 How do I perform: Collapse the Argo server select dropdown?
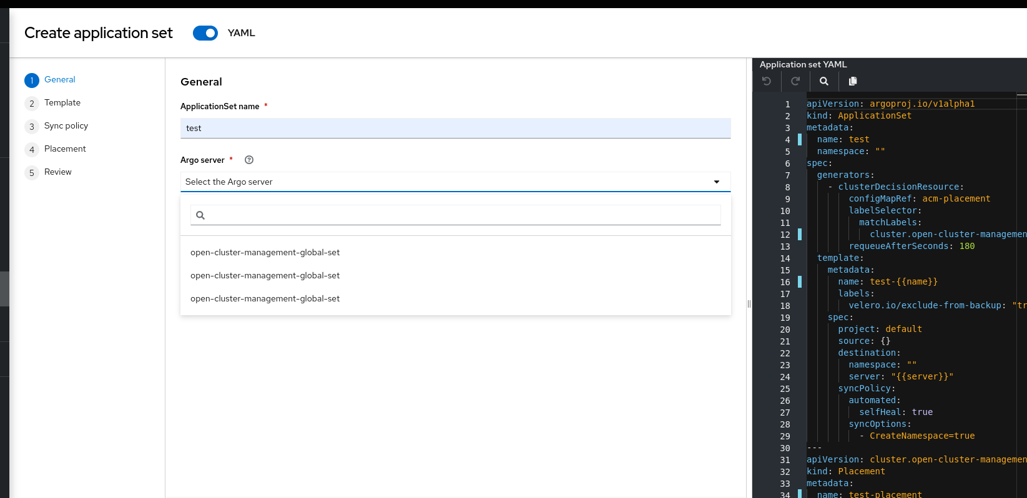point(717,182)
